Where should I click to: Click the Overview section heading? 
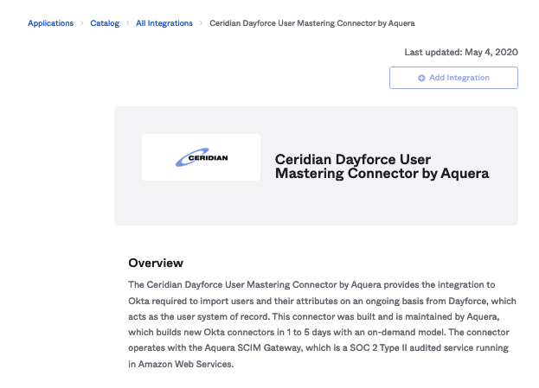click(x=156, y=263)
